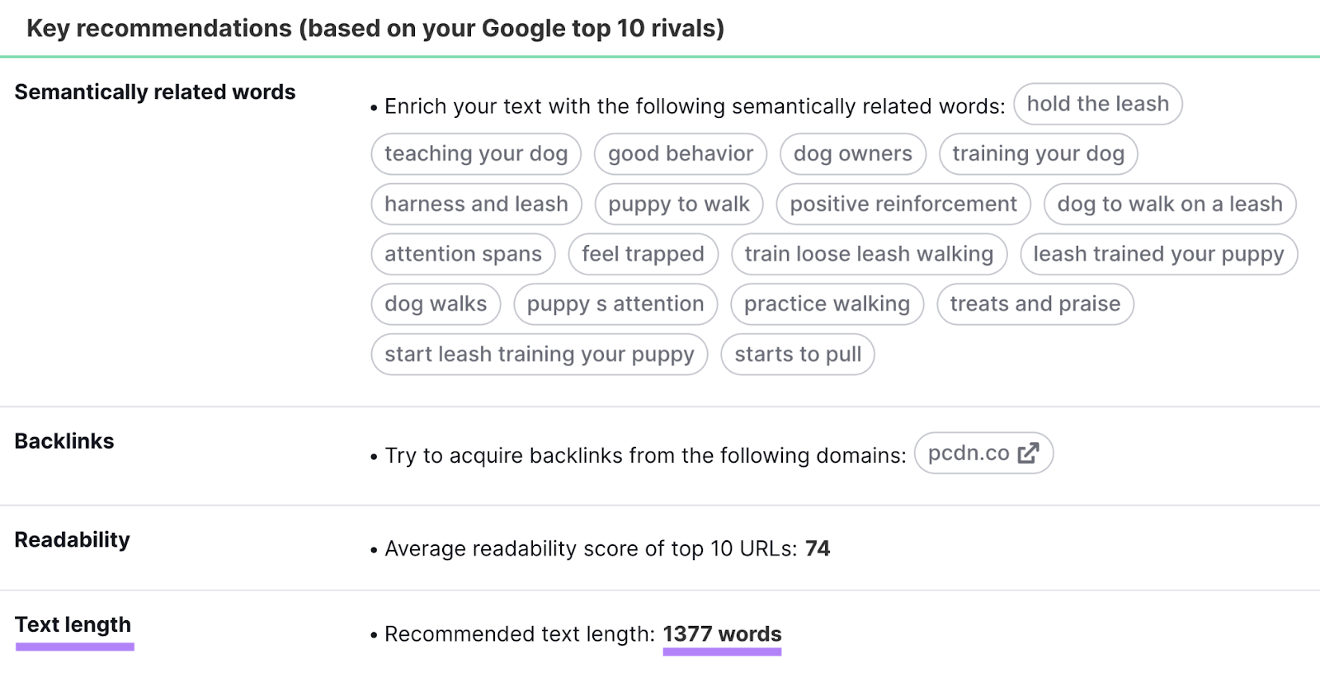
Task: Choose the 'practice walking' tag
Action: [827, 304]
